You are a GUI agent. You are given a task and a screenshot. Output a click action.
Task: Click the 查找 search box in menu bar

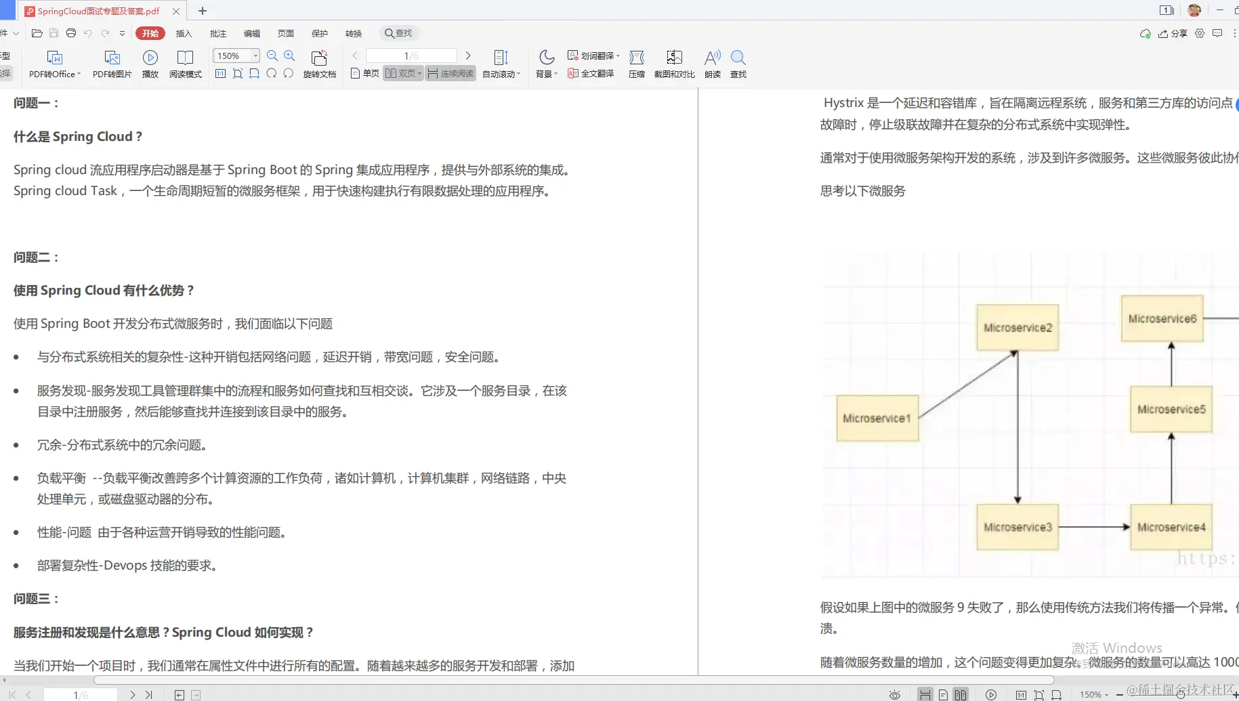[x=399, y=33]
